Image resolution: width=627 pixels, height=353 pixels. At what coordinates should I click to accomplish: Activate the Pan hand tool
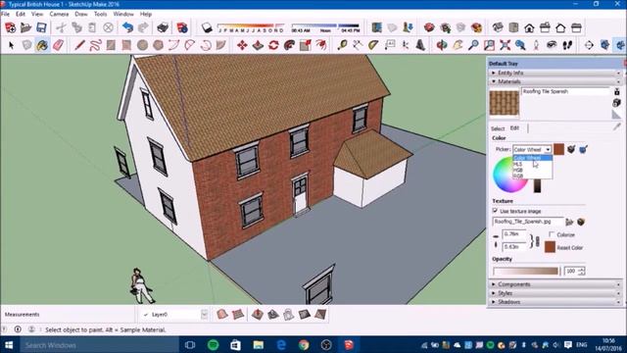pyautogui.click(x=458, y=45)
